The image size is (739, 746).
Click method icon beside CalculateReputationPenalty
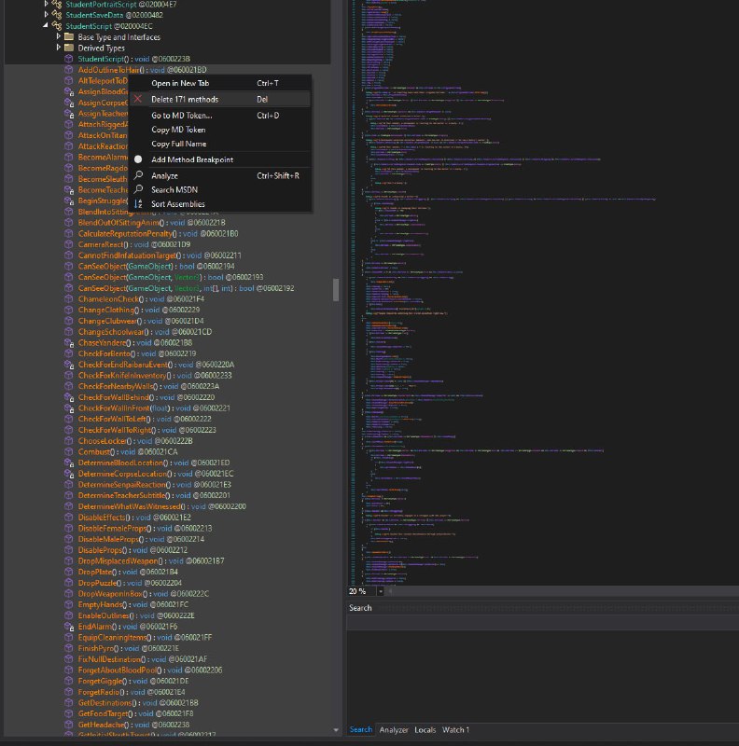coord(68,233)
